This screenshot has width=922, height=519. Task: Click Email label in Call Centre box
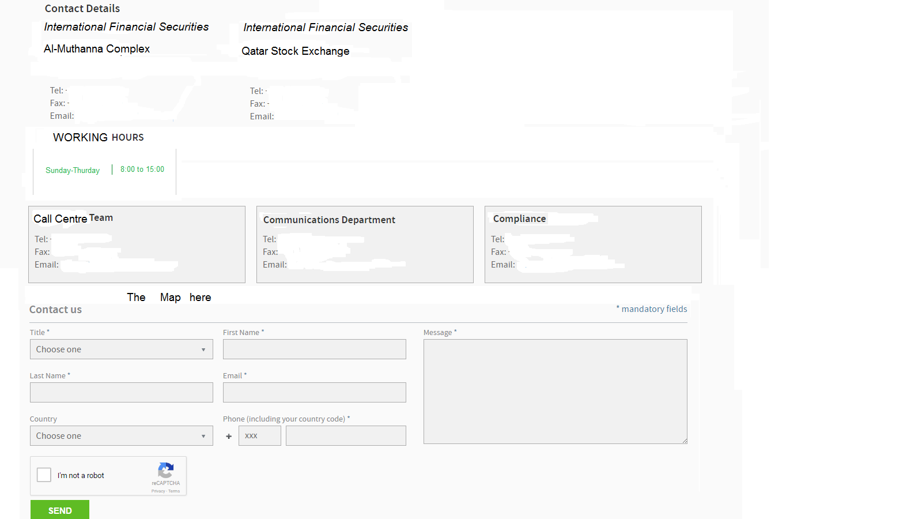point(47,265)
